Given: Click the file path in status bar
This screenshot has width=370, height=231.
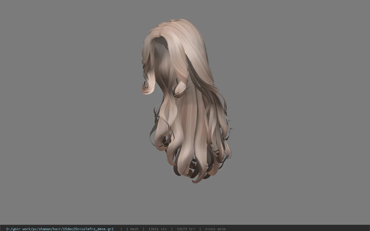Looking at the screenshot, I should pos(60,229).
